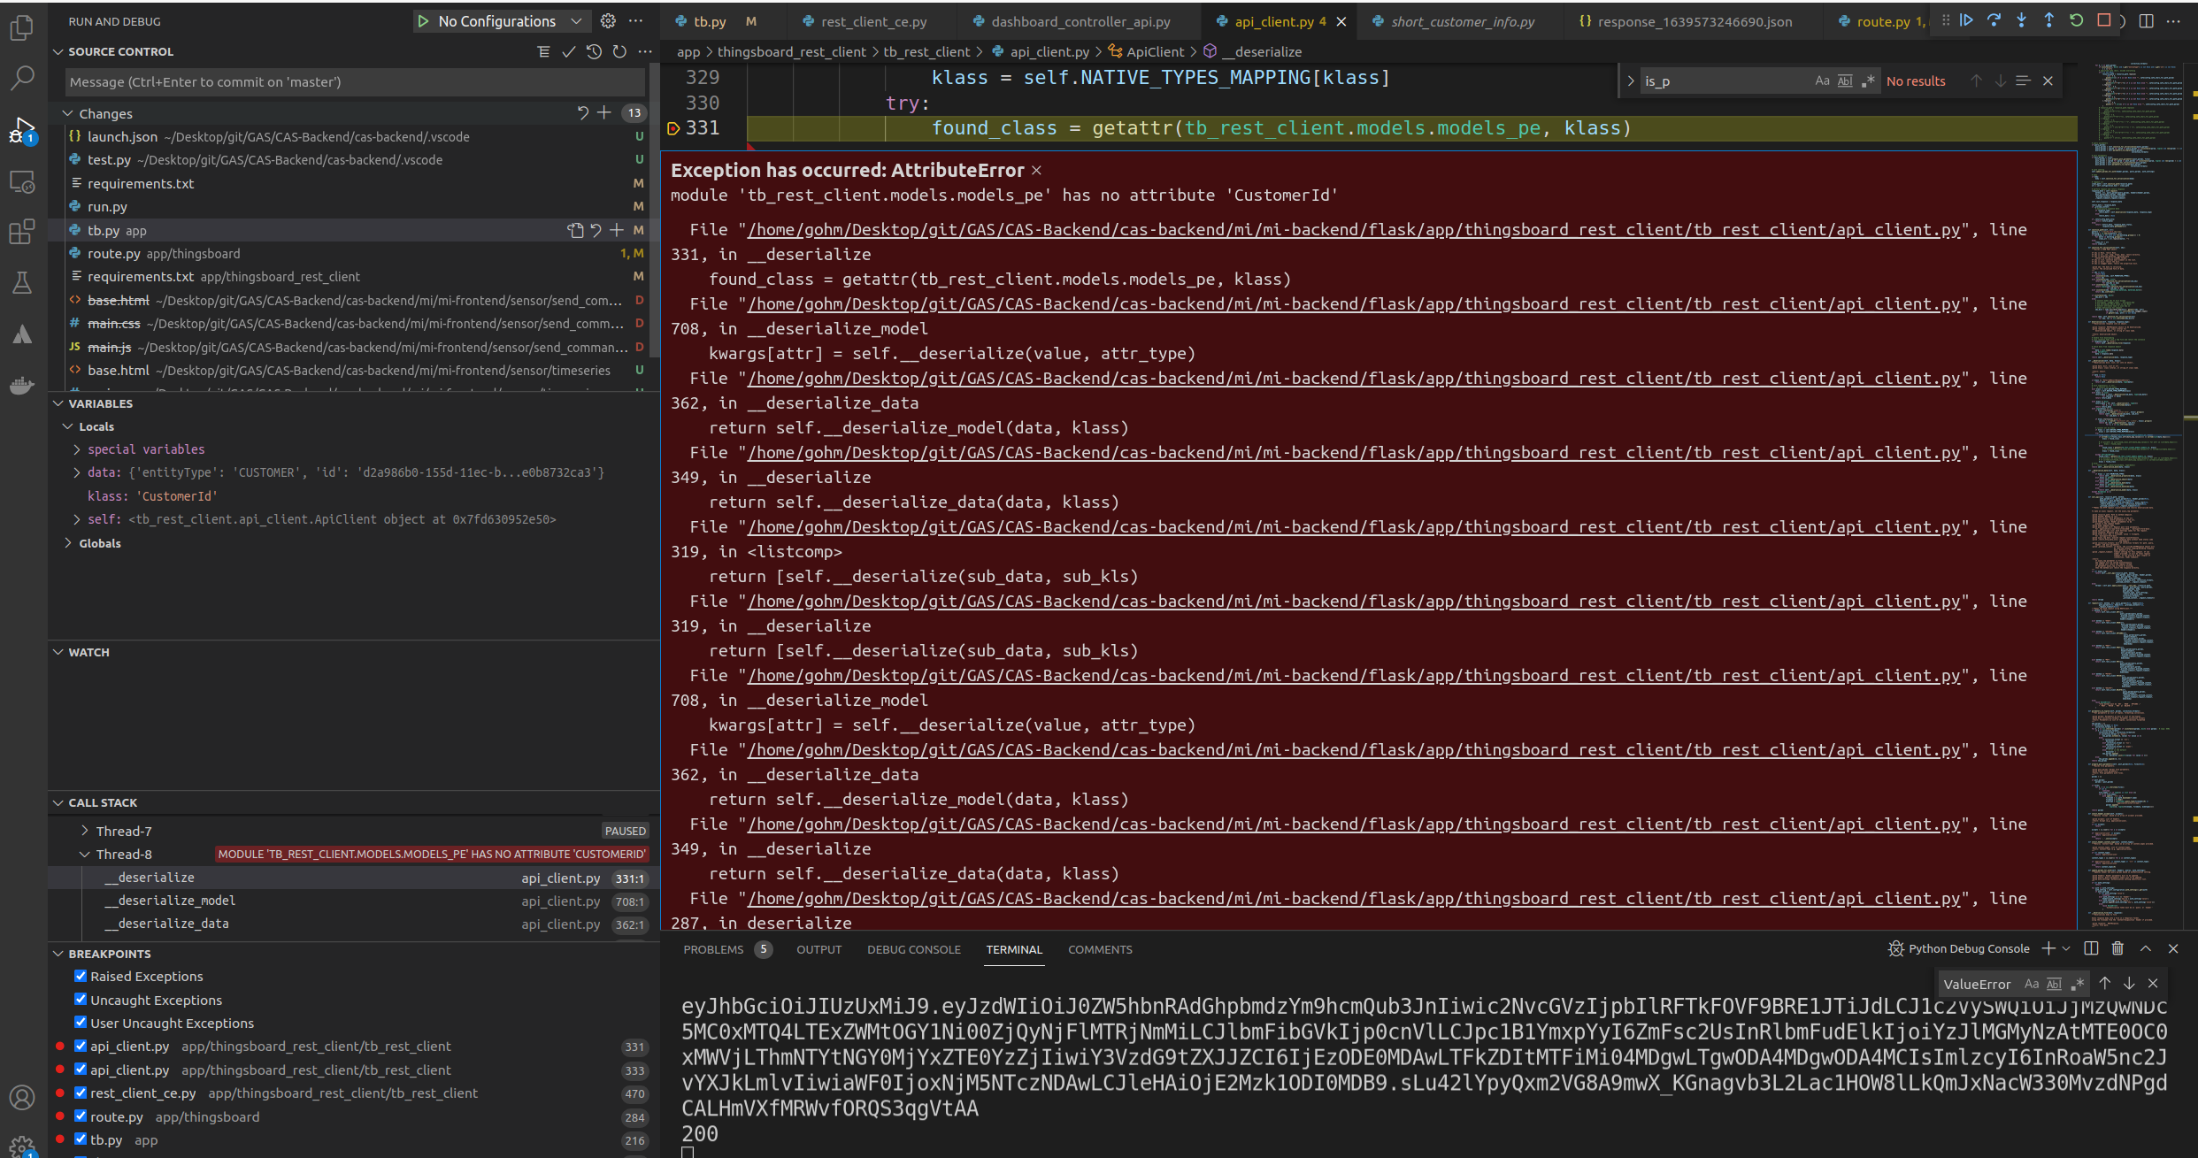The image size is (2198, 1158).
Task: Disable the Uncaught Exceptions checkbox
Action: [x=81, y=999]
